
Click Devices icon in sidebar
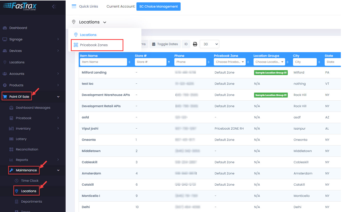point(5,51)
